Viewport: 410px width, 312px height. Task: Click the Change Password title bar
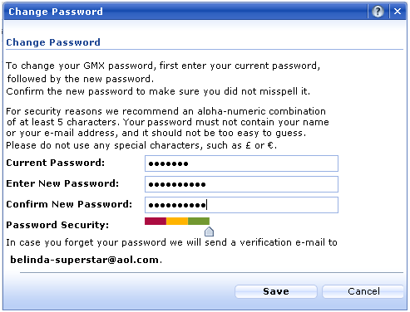tap(185, 12)
